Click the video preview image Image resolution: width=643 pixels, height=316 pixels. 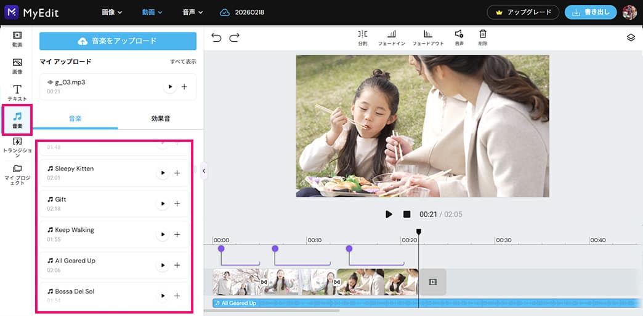click(x=423, y=126)
